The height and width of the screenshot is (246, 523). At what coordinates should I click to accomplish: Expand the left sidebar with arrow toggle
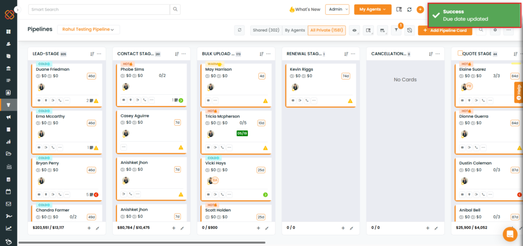(17, 10)
